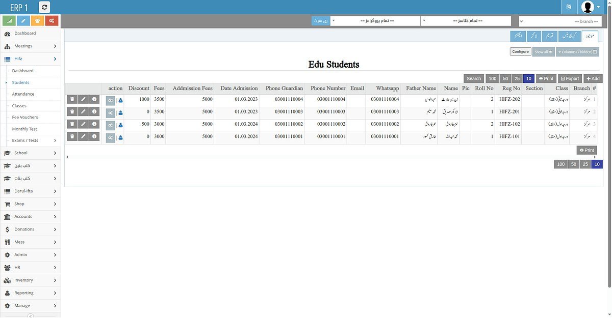Delete student row HIFZ-101 with the trash icon
Screen dimensions: 612x318
click(72, 136)
